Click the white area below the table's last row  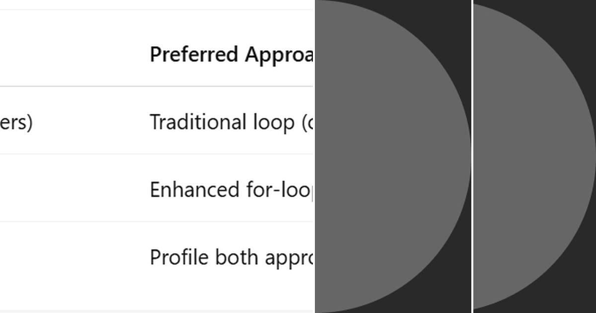point(156,300)
